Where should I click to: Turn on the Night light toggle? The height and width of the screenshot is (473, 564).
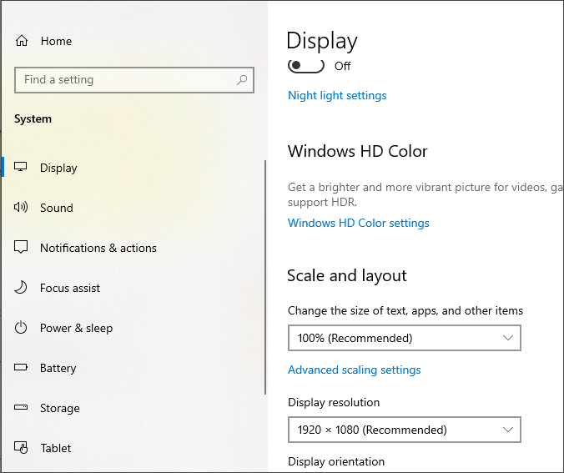pos(305,65)
